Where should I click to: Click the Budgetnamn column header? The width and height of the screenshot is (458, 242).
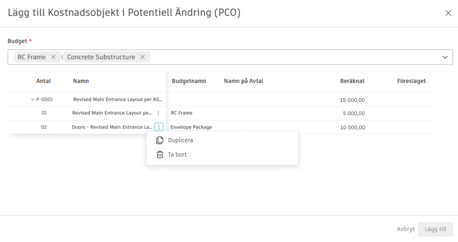click(x=190, y=81)
